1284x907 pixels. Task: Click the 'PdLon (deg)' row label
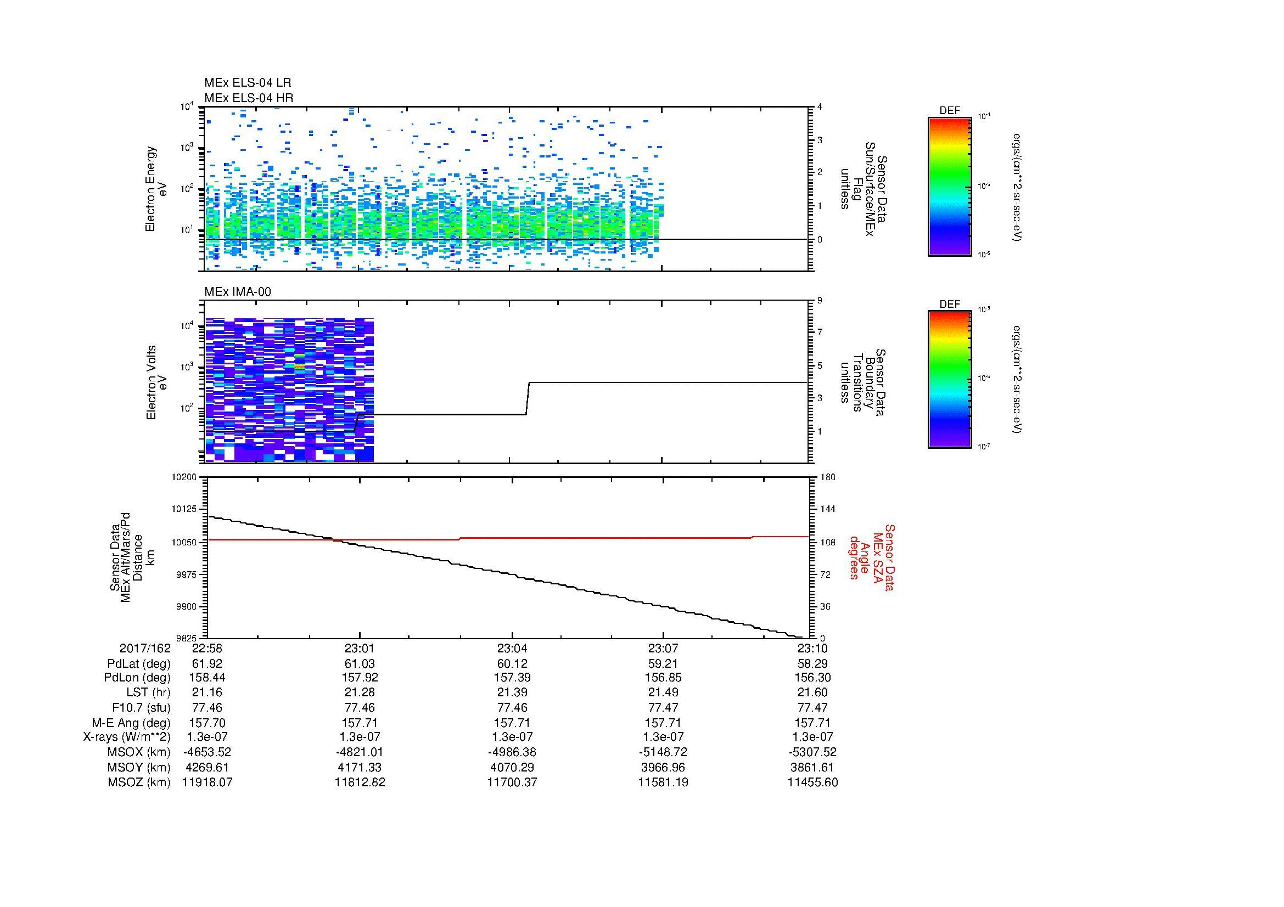coord(137,678)
